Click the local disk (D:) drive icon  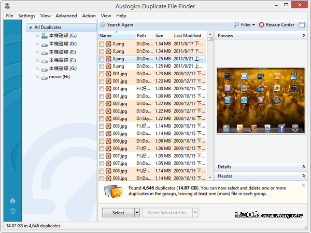44,45
